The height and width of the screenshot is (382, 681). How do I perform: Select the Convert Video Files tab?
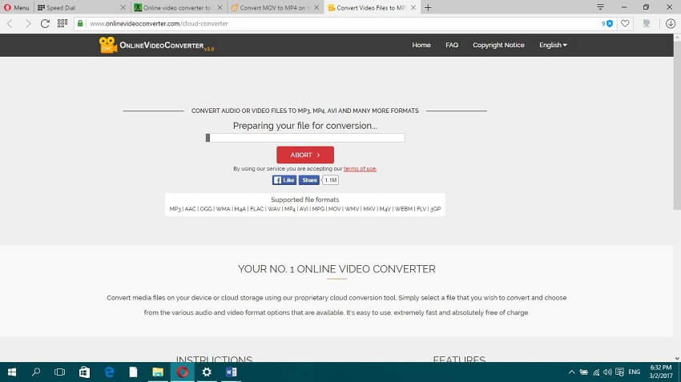pyautogui.click(x=372, y=8)
